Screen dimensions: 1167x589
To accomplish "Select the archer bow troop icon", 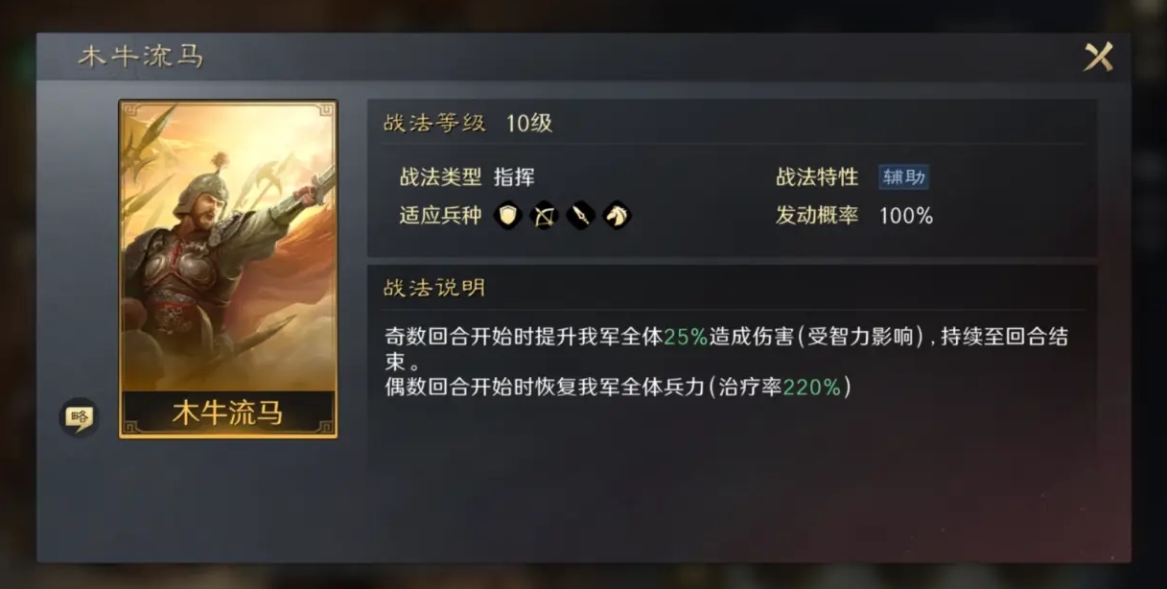I will pyautogui.click(x=544, y=216).
